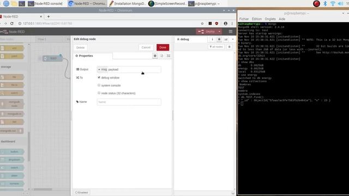Open the Bluetooth tray icon

(325, 4)
